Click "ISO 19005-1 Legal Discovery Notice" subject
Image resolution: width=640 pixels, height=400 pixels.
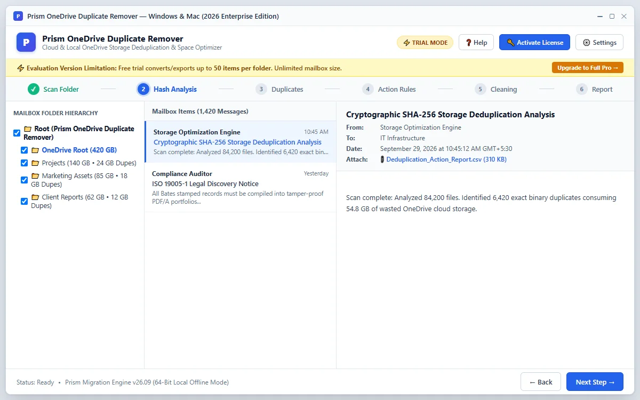(205, 183)
